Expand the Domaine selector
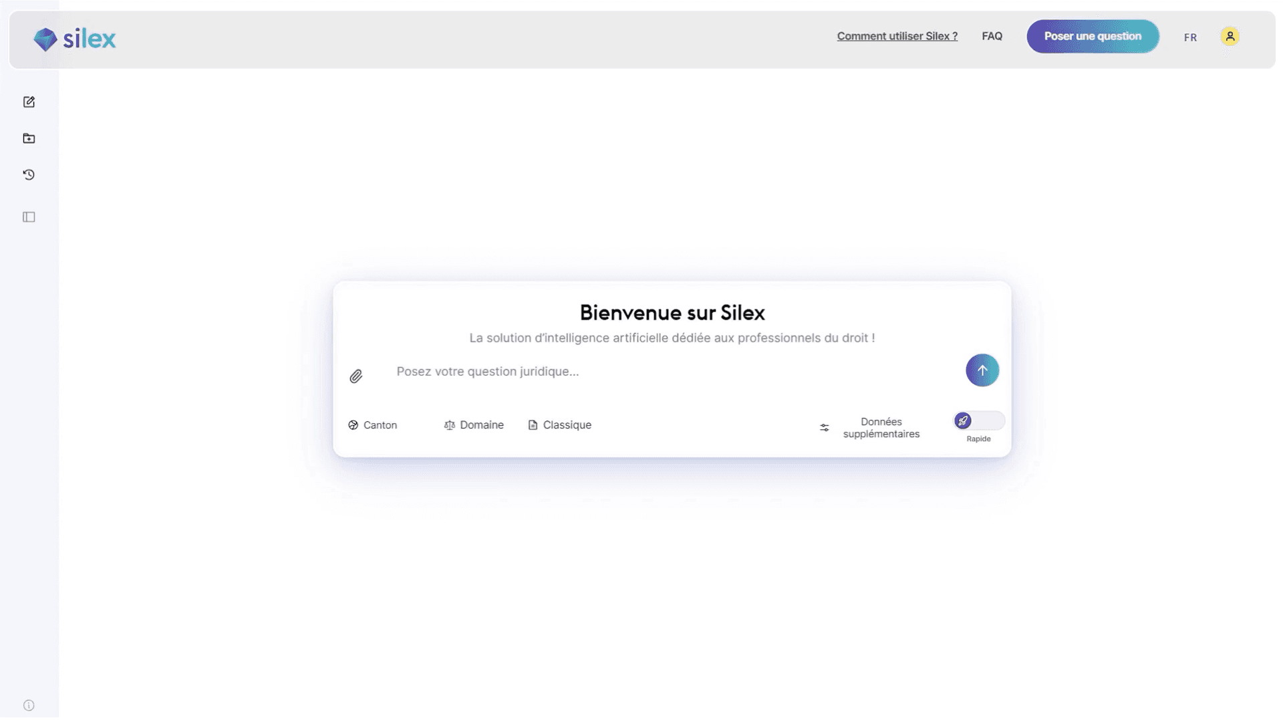The width and height of the screenshot is (1283, 722). point(474,425)
